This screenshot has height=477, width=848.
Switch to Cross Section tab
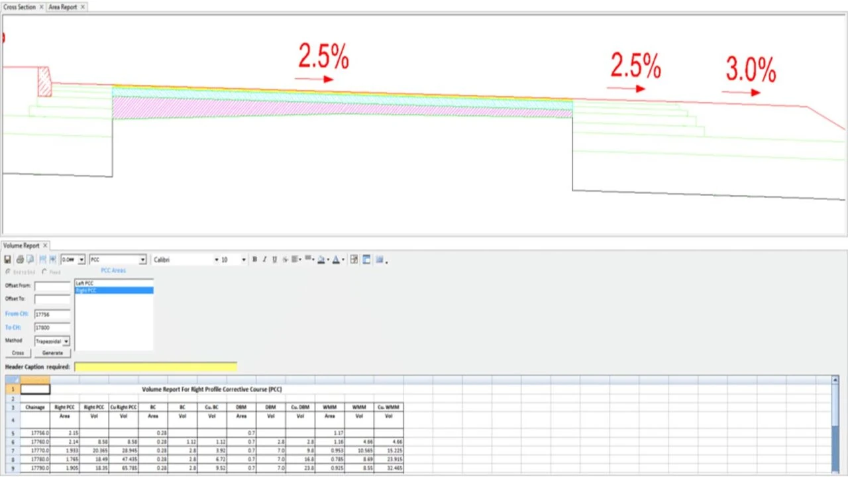click(x=20, y=7)
